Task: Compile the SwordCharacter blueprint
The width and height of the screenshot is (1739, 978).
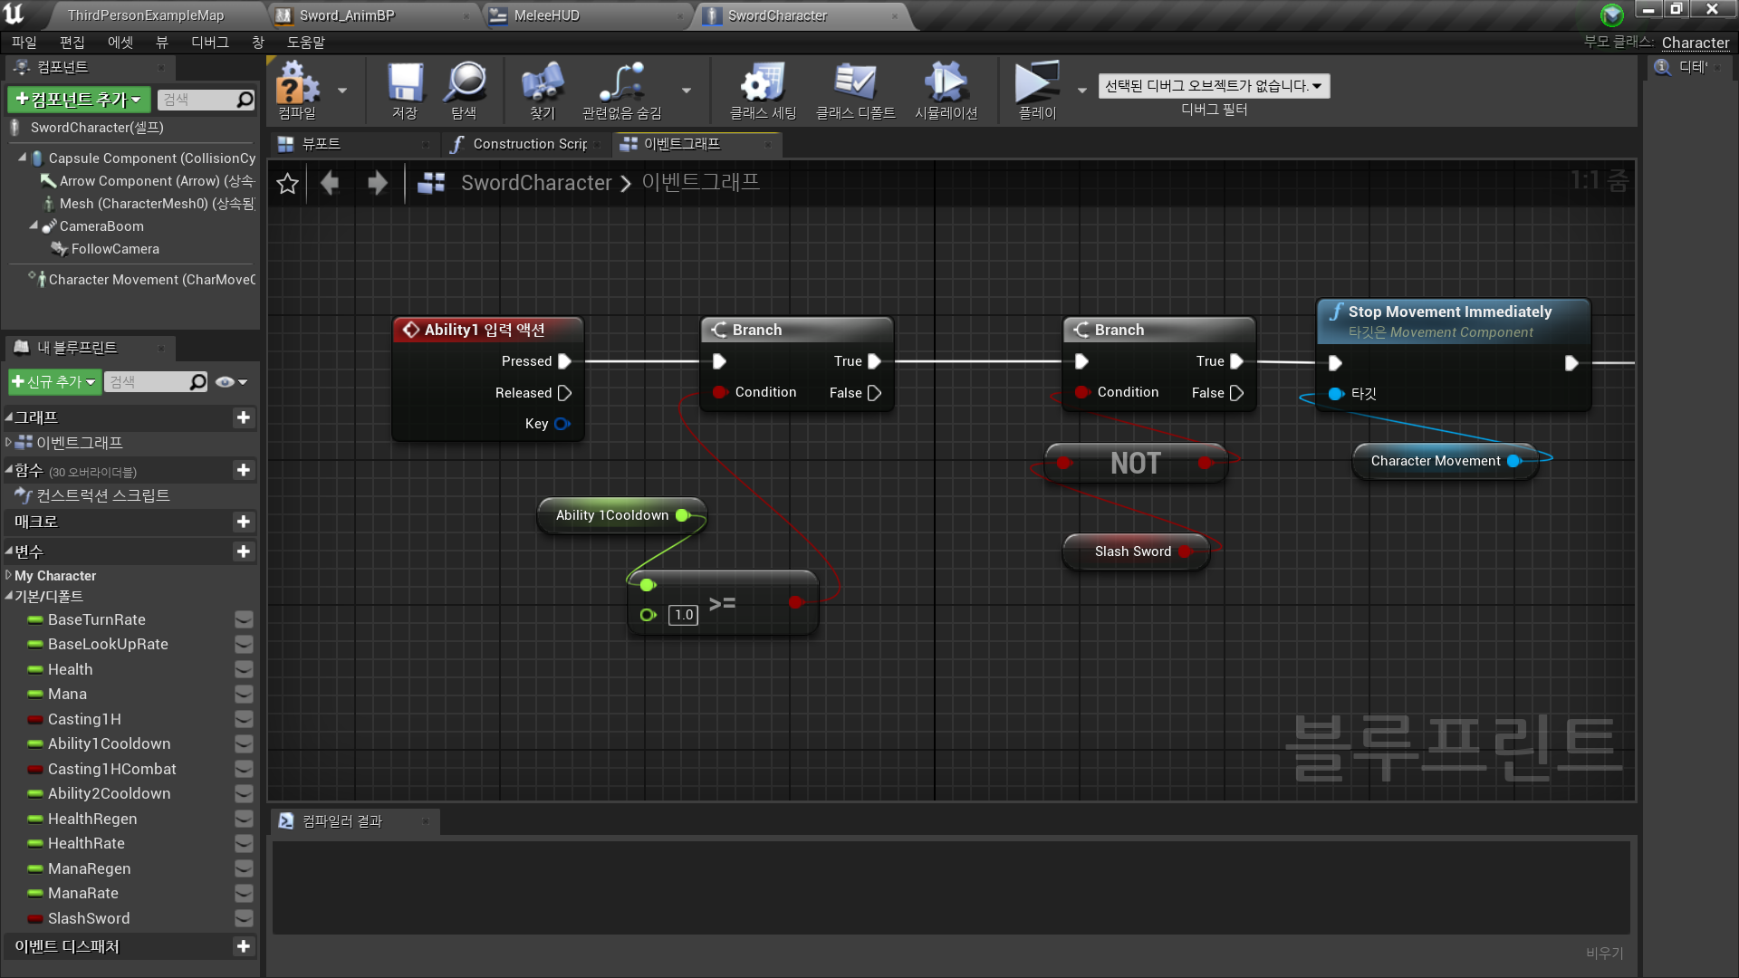Action: (x=299, y=86)
